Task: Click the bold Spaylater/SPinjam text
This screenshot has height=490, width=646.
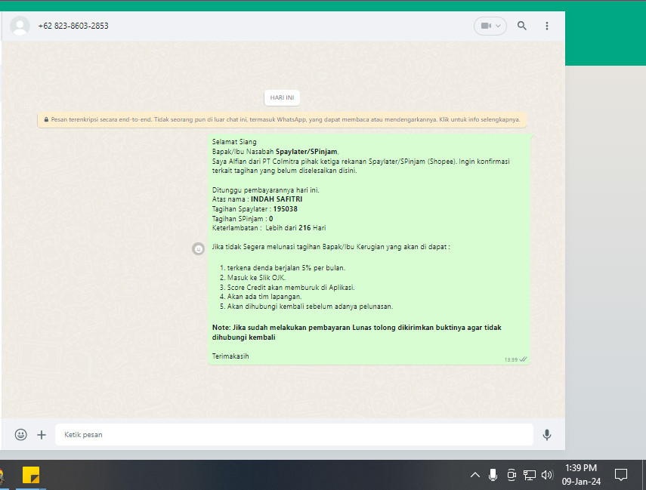Action: pyautogui.click(x=307, y=152)
